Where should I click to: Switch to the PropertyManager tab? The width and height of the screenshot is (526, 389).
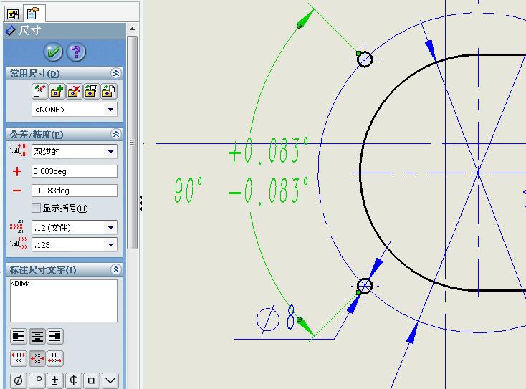34,14
